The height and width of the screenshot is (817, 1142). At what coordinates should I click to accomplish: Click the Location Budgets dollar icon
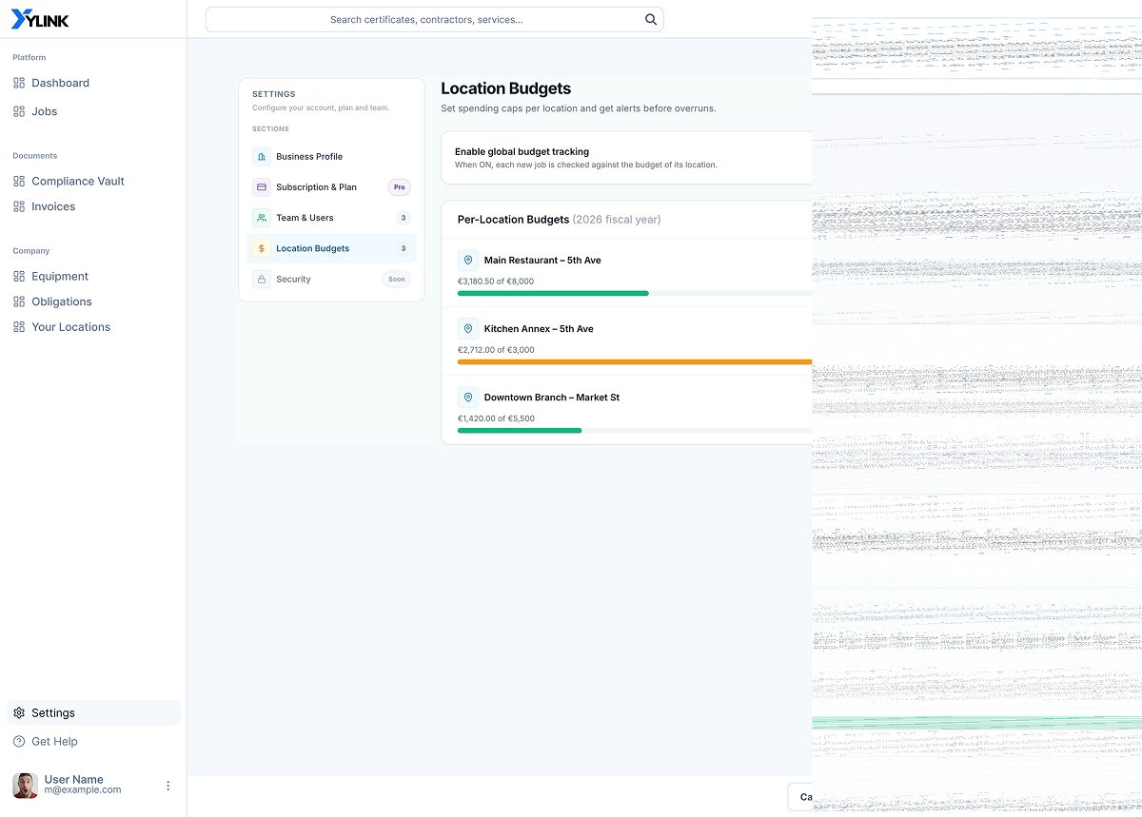click(x=262, y=248)
